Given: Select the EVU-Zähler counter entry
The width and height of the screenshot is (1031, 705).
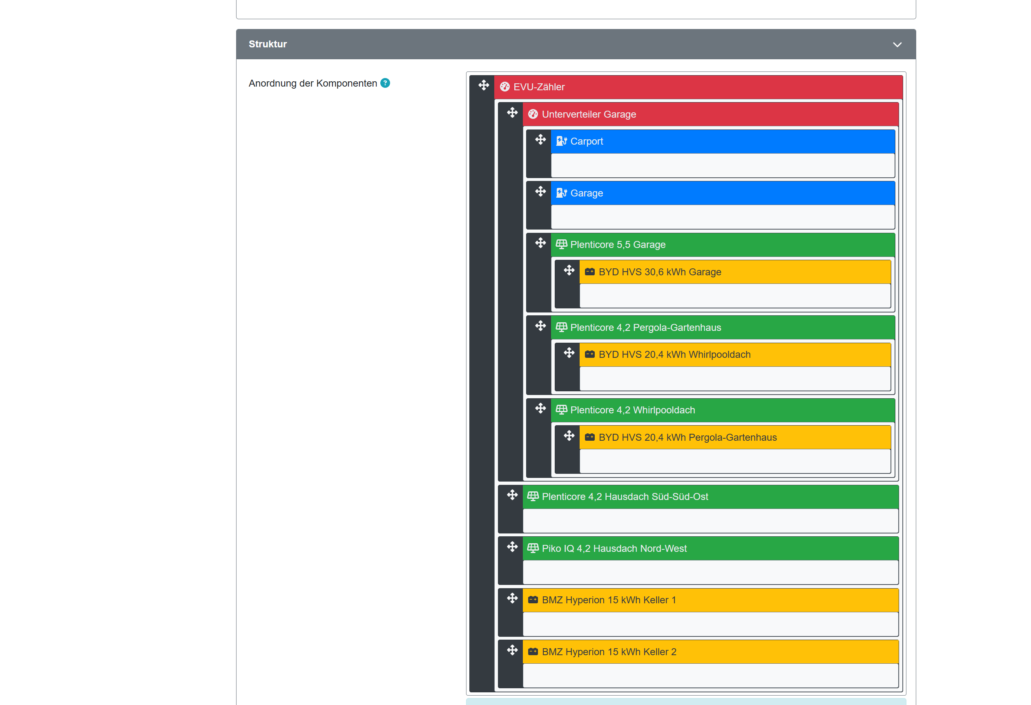Looking at the screenshot, I should click(538, 87).
